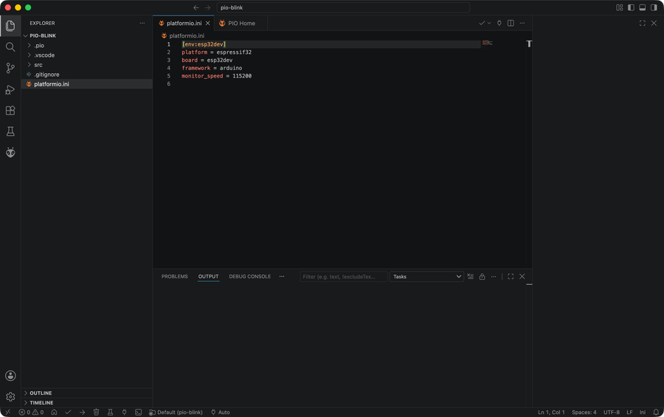Expand the TIMELINE section
Image resolution: width=664 pixels, height=417 pixels.
87,402
